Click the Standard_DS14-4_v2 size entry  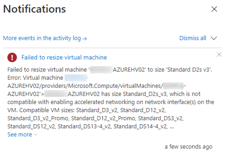pos(140,126)
